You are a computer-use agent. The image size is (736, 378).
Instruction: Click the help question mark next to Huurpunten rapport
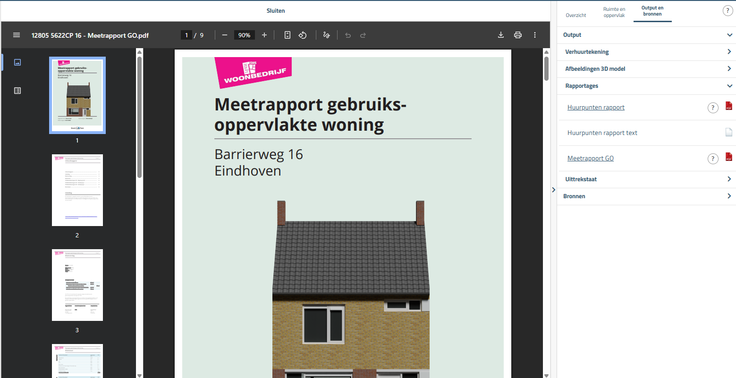click(x=713, y=108)
